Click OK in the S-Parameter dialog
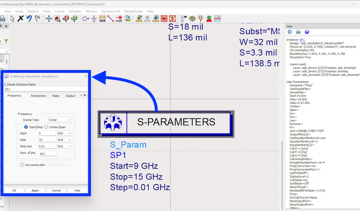This screenshot has height=211, width=360. point(14,191)
